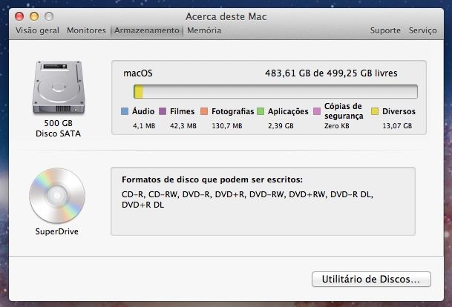
Task: Click the 'Acerca deste Mac' window title
Action: coord(226,17)
